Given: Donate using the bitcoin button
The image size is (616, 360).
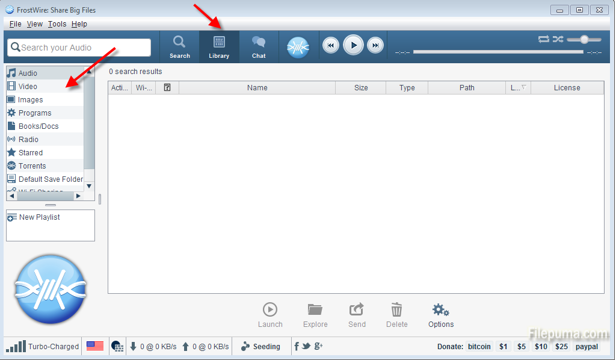Looking at the screenshot, I should tap(479, 347).
